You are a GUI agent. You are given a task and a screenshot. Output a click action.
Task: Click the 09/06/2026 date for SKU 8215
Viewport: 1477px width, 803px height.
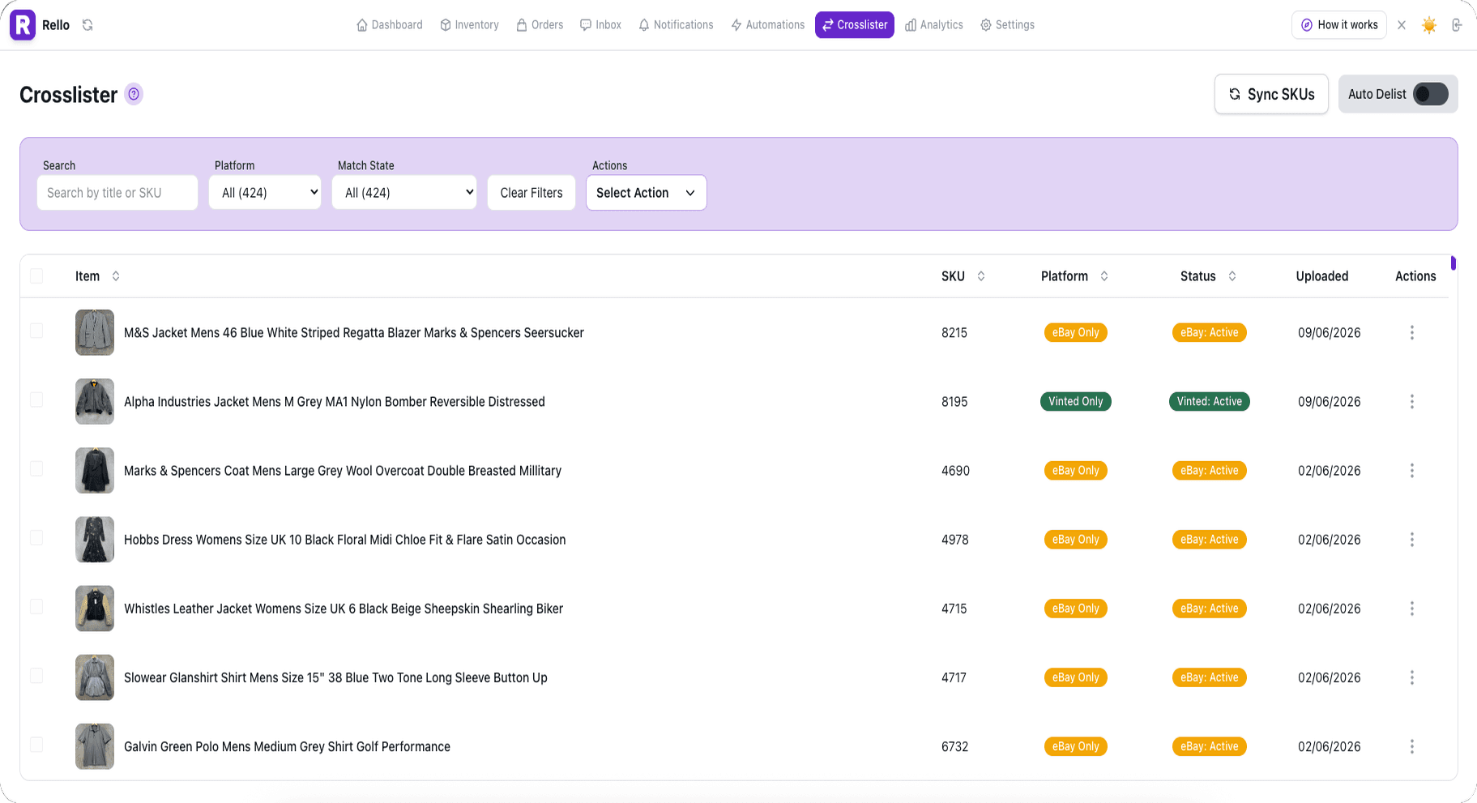point(1330,332)
